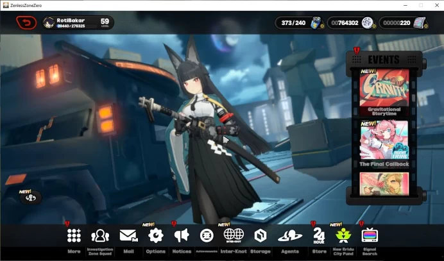Open Investigation Zone Squad icon
This screenshot has width=444, height=261.
(100, 235)
